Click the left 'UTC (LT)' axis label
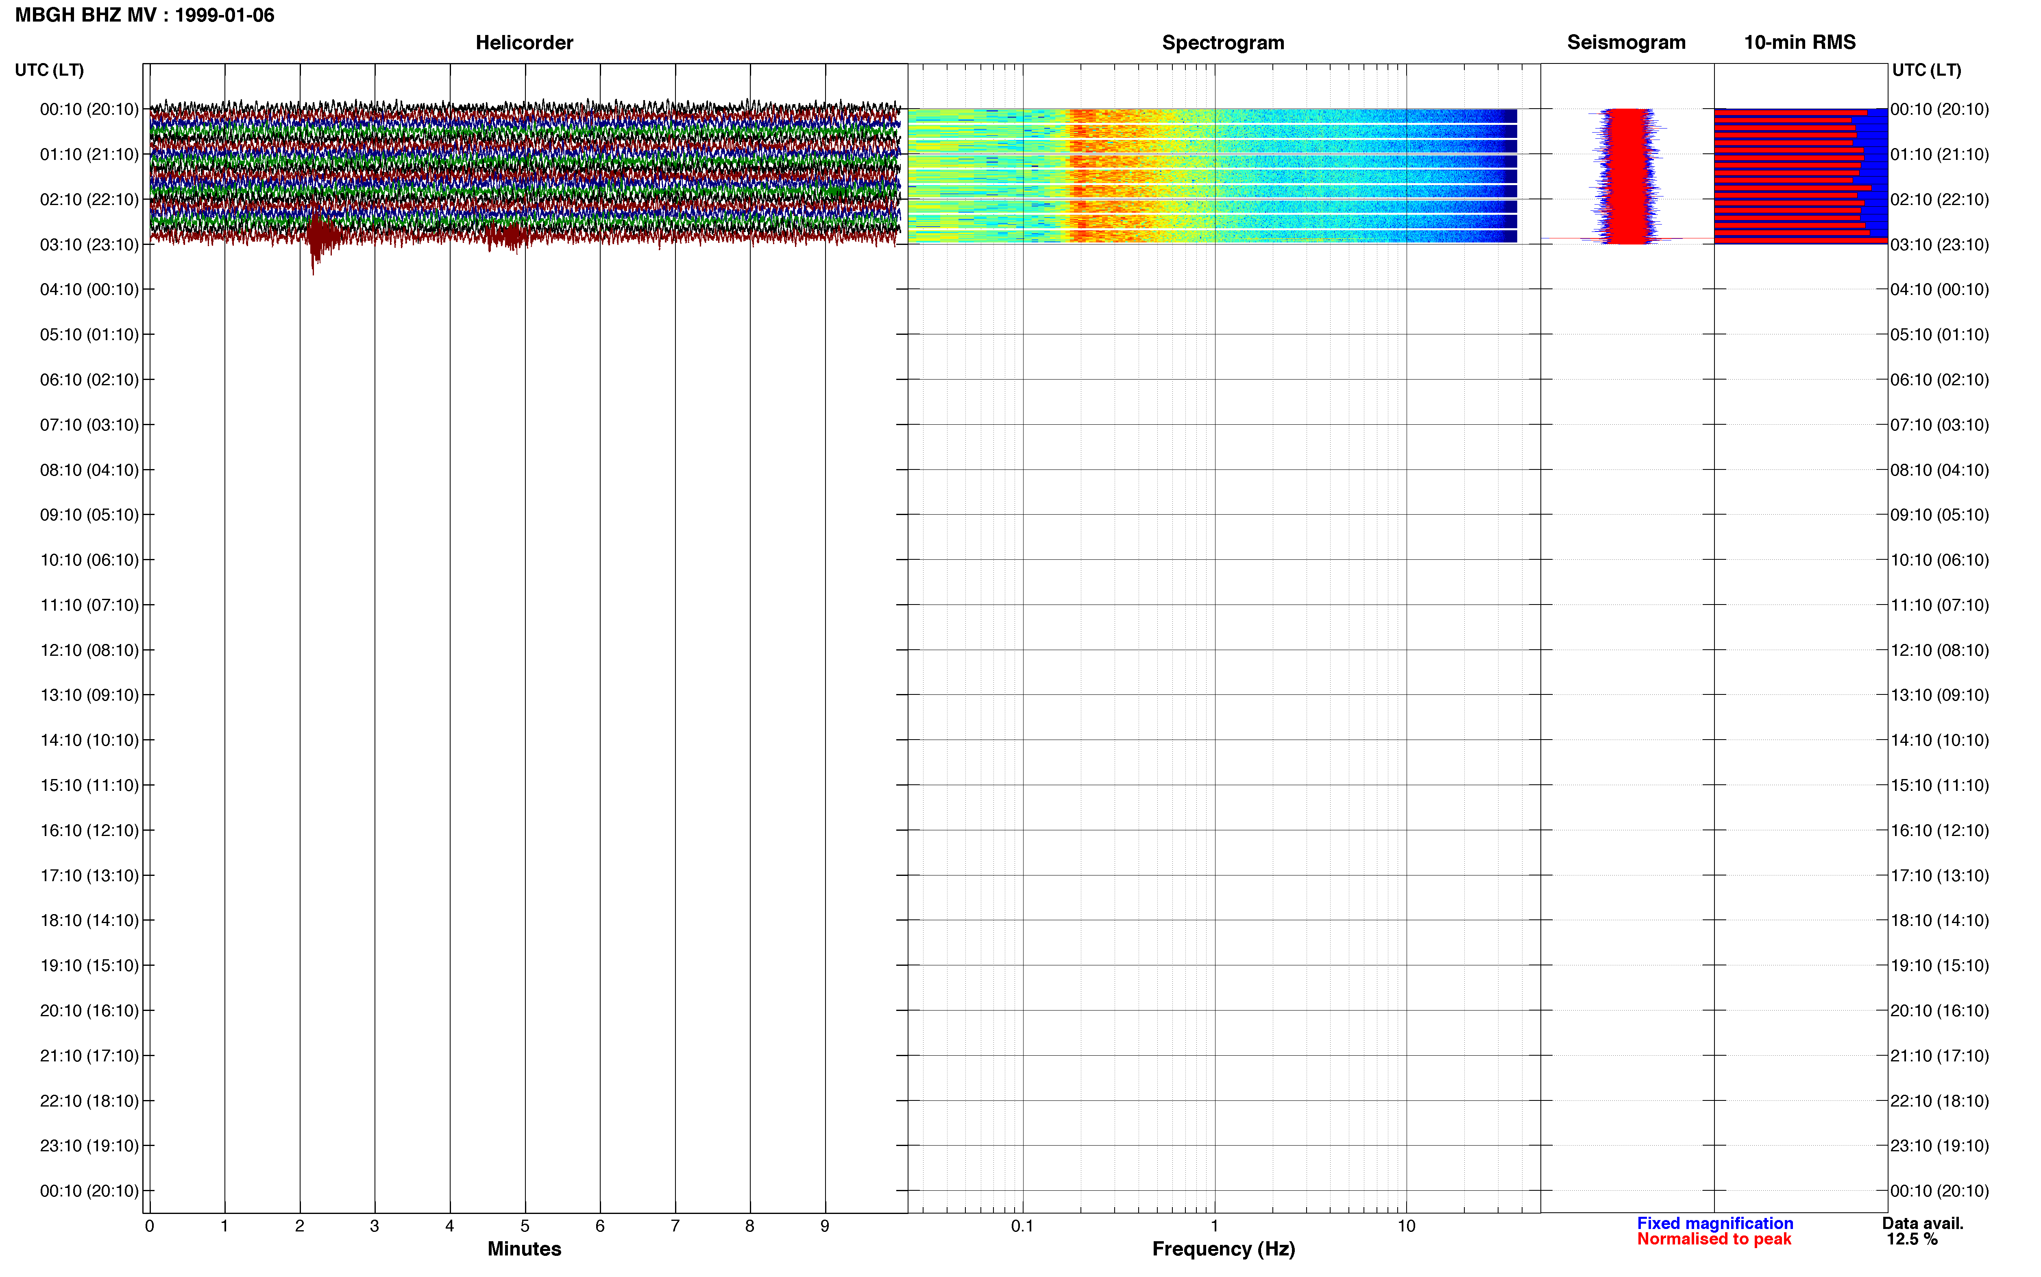This screenshot has width=2041, height=1277. [x=49, y=70]
